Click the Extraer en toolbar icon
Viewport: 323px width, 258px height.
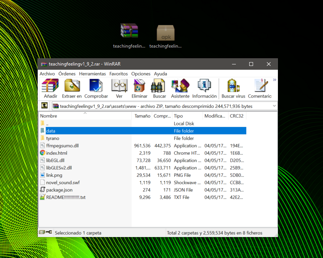click(x=72, y=88)
